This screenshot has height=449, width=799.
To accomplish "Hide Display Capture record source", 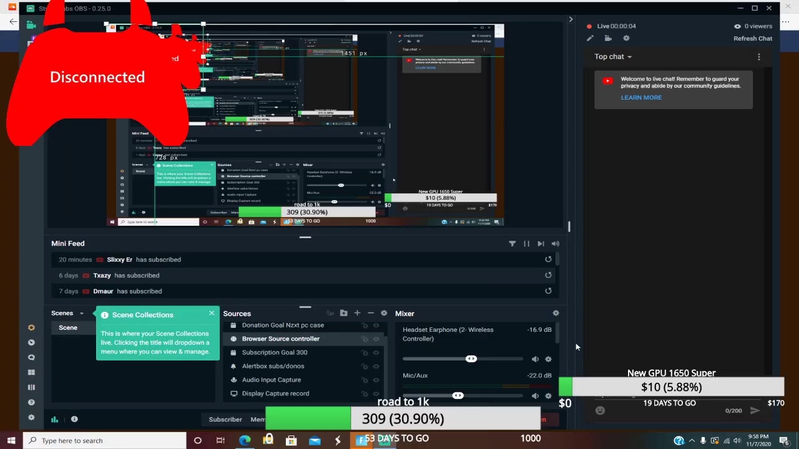I will click(376, 393).
